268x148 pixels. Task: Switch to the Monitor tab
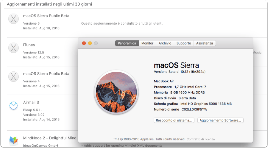point(147,43)
